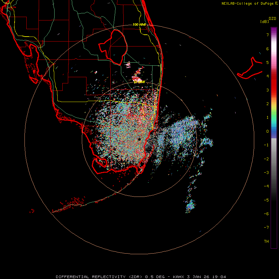Click the -3 value on the color scale
279x279 pixels.
pos(266,173)
